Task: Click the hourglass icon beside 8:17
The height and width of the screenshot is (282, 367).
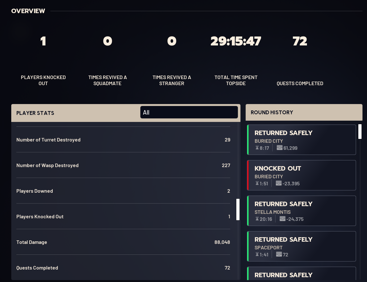Action: point(257,148)
